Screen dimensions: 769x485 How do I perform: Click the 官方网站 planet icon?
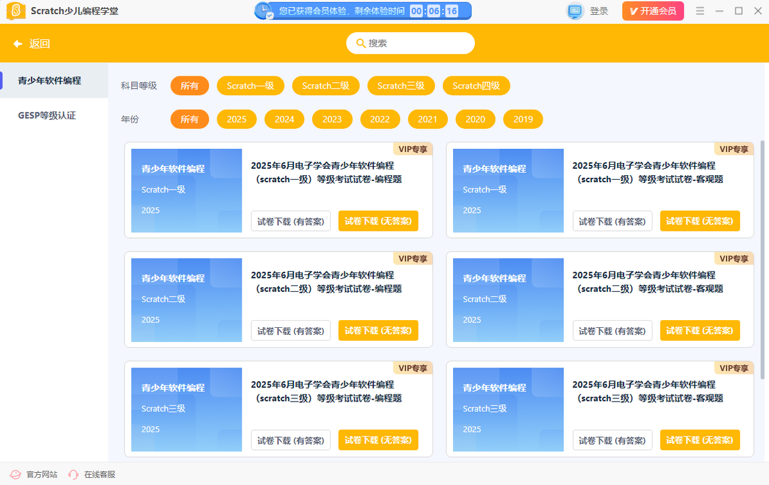[x=15, y=475]
